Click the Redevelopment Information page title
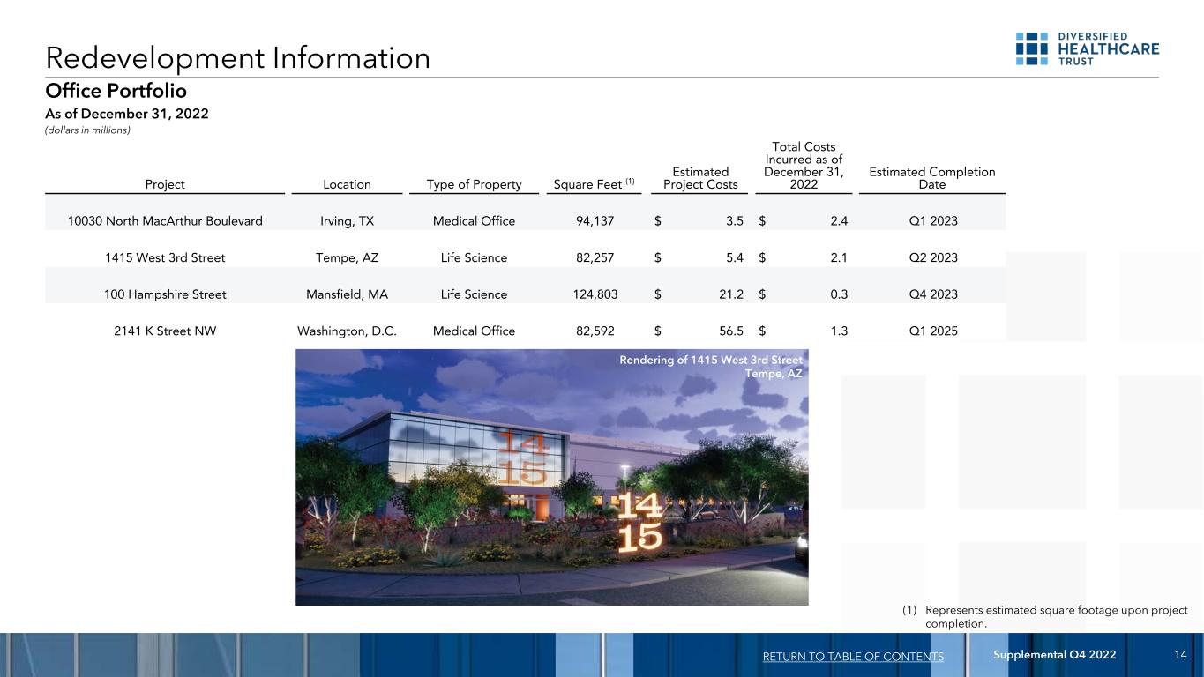1204x677 pixels. [x=238, y=58]
